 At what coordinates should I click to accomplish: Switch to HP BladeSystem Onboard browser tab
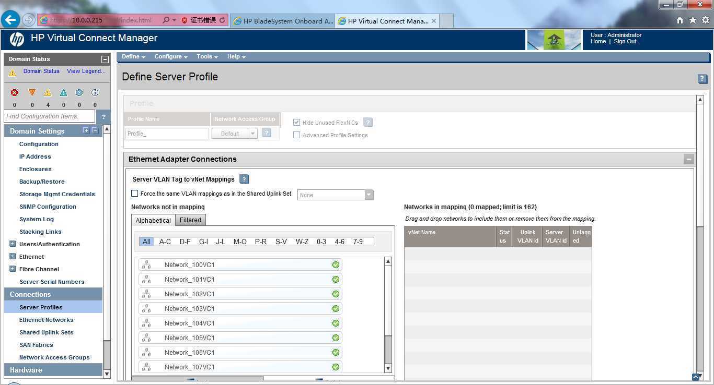pyautogui.click(x=283, y=21)
